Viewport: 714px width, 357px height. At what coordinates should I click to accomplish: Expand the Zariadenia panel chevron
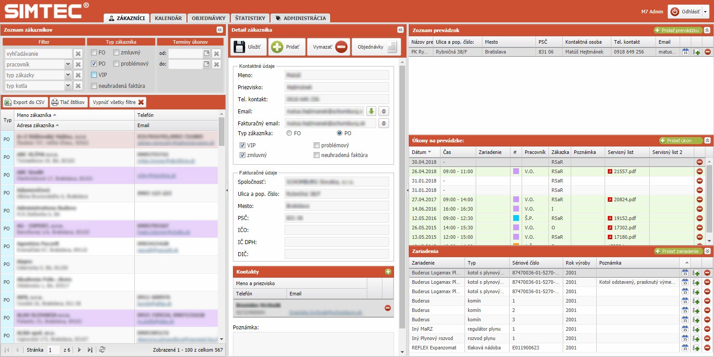(x=707, y=251)
